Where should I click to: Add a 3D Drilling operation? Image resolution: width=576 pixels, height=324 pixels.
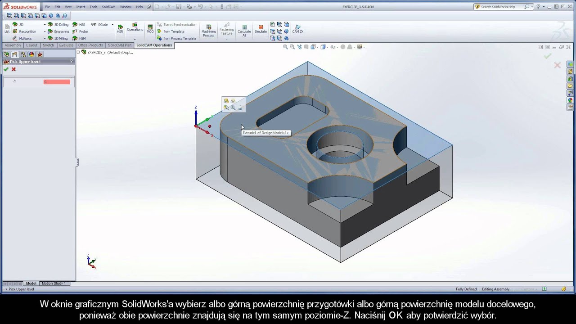tap(58, 25)
